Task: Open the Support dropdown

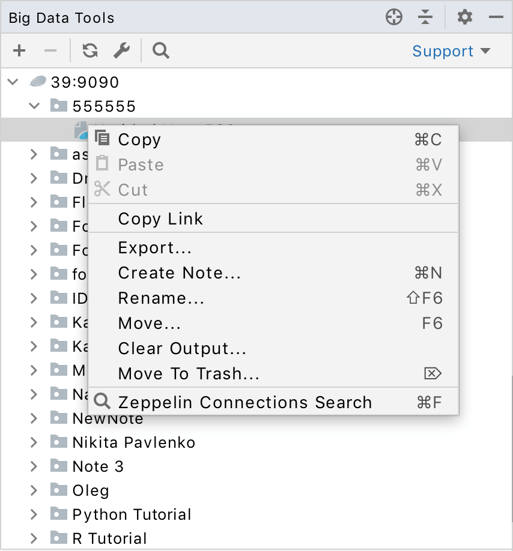Action: click(x=451, y=52)
